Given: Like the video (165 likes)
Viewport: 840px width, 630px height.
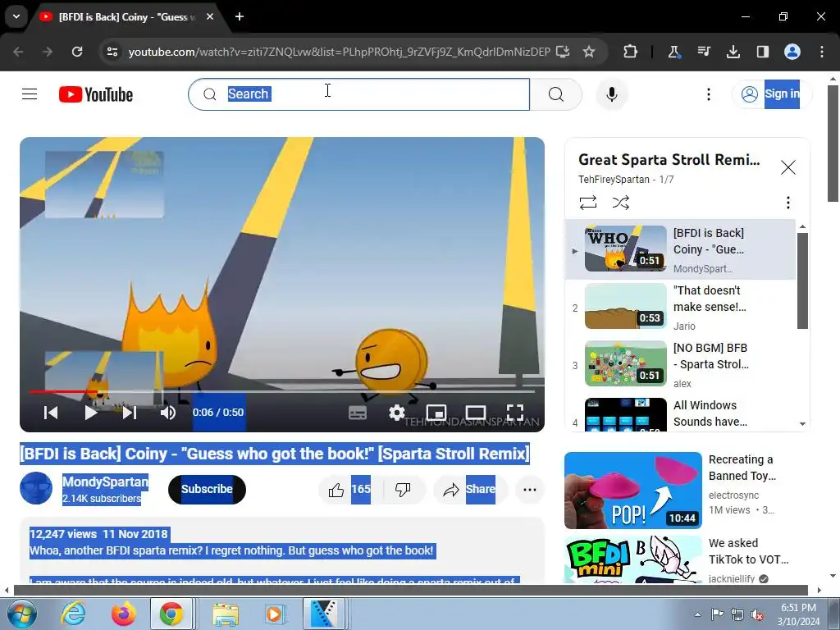Looking at the screenshot, I should [349, 489].
